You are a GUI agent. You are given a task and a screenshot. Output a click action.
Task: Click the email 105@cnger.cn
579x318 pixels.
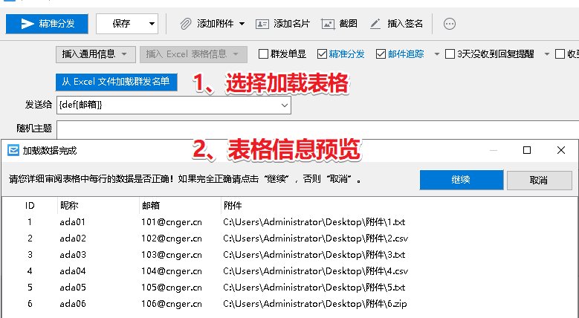(172, 287)
